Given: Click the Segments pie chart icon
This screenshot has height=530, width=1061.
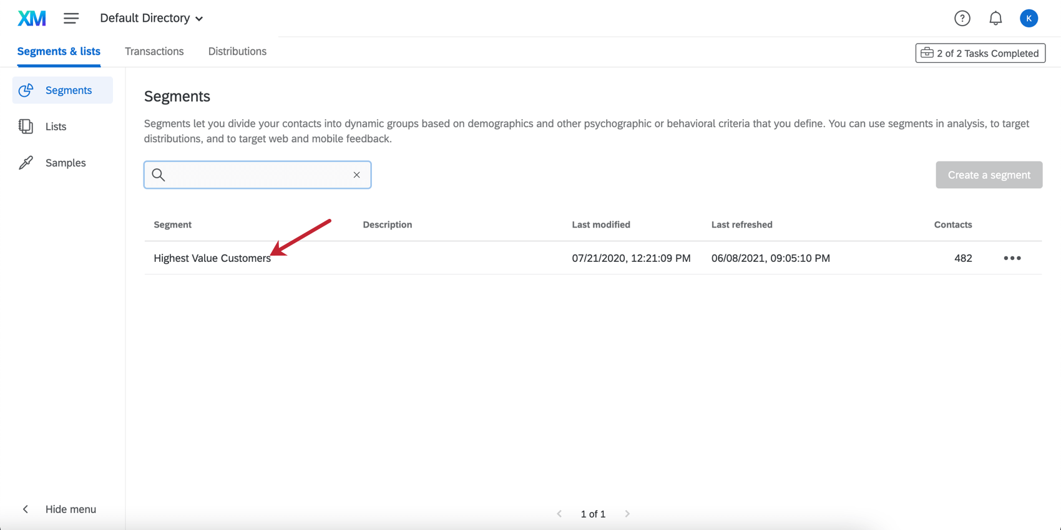Looking at the screenshot, I should pyautogui.click(x=26, y=90).
